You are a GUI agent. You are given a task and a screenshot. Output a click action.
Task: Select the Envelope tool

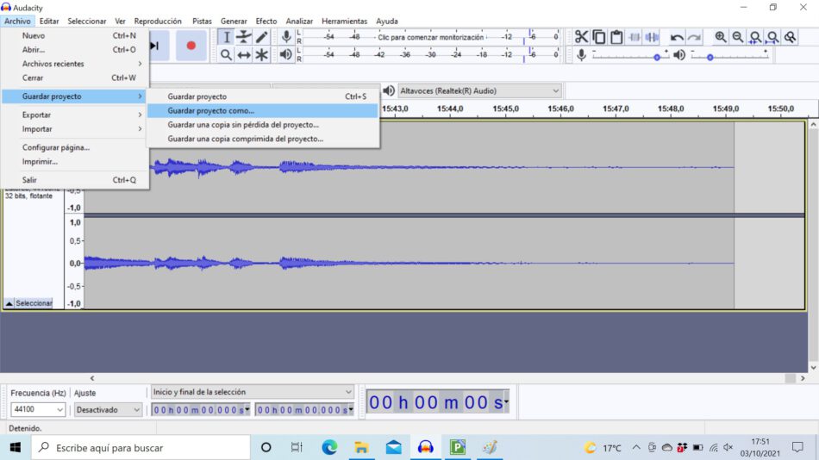244,37
